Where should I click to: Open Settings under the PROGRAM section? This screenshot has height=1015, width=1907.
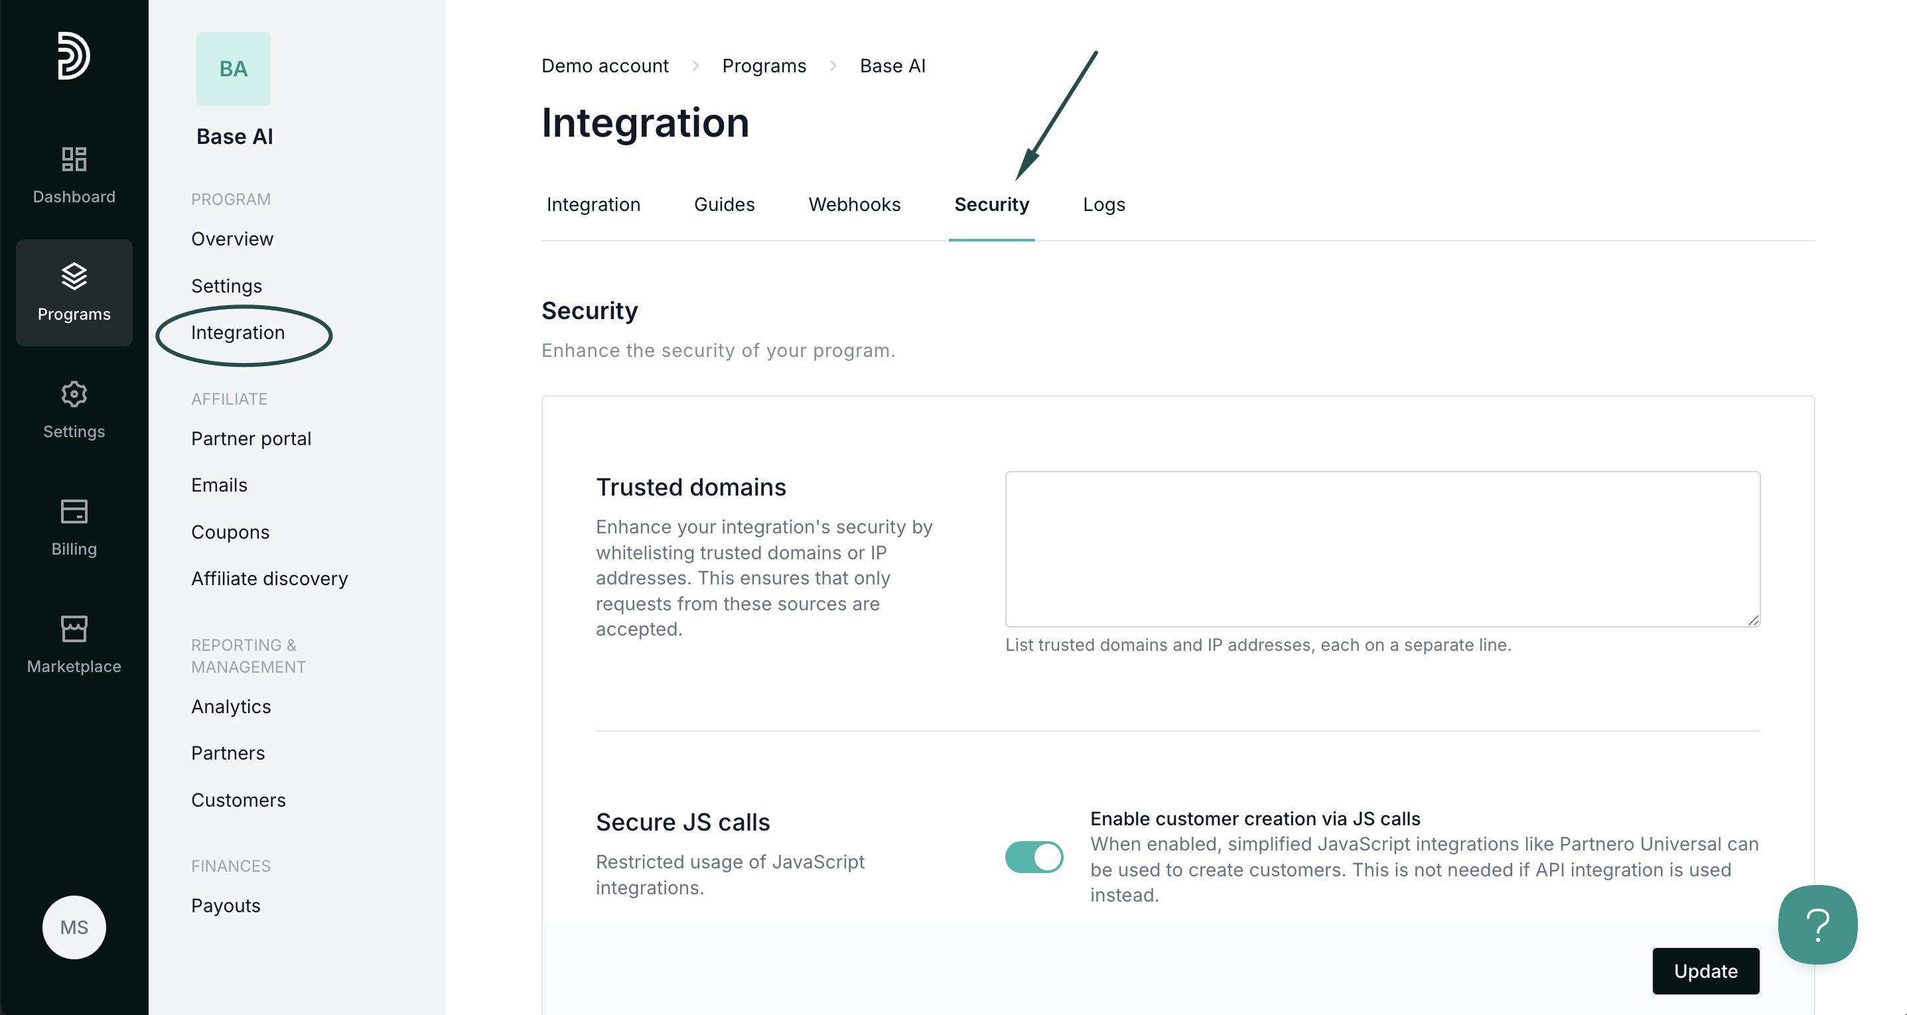(226, 286)
